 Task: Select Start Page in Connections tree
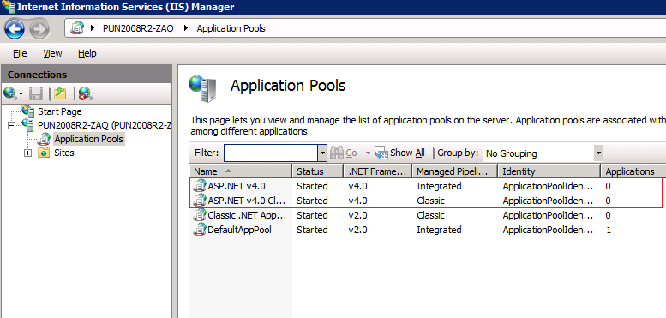(x=60, y=111)
